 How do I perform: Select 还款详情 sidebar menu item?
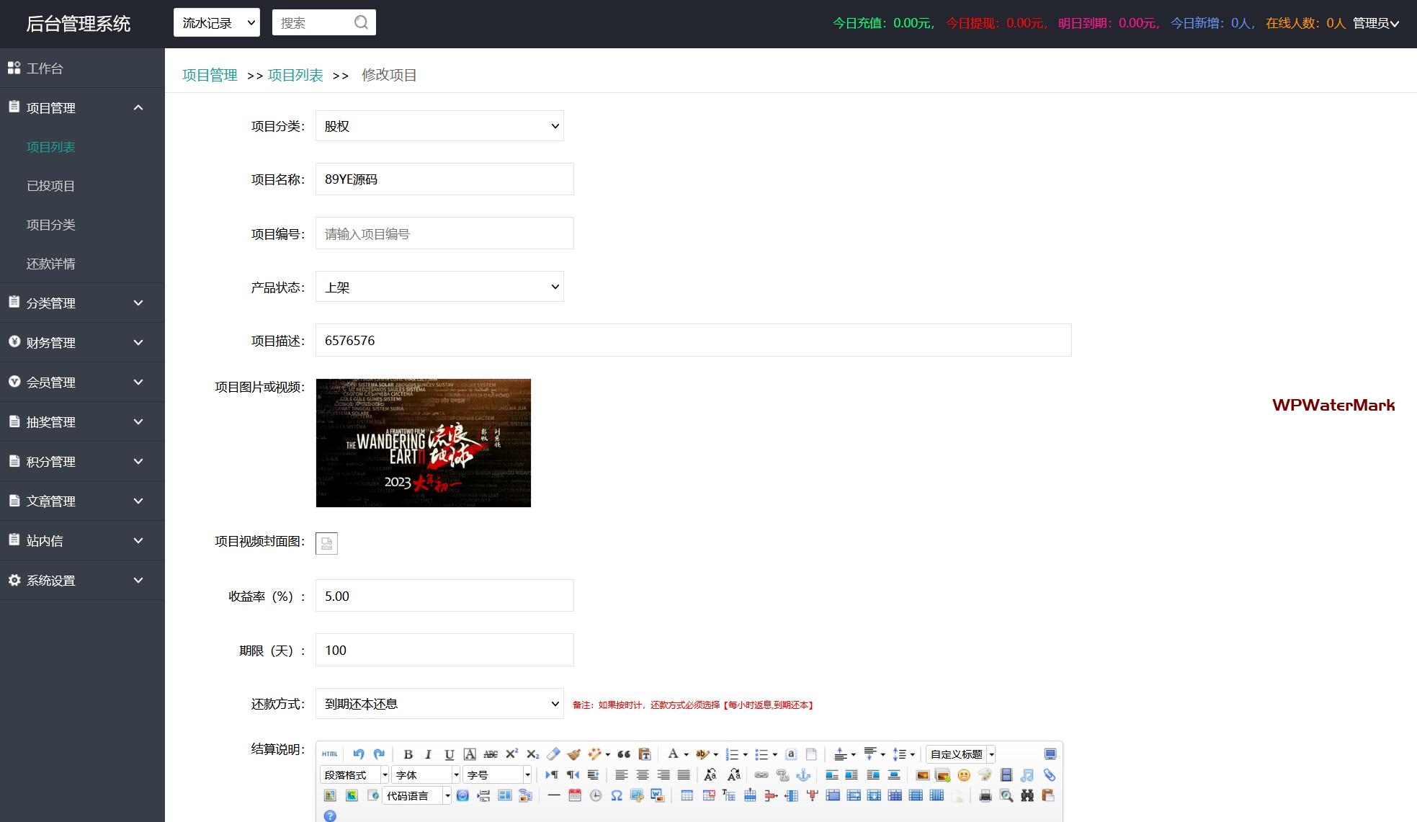(x=50, y=264)
